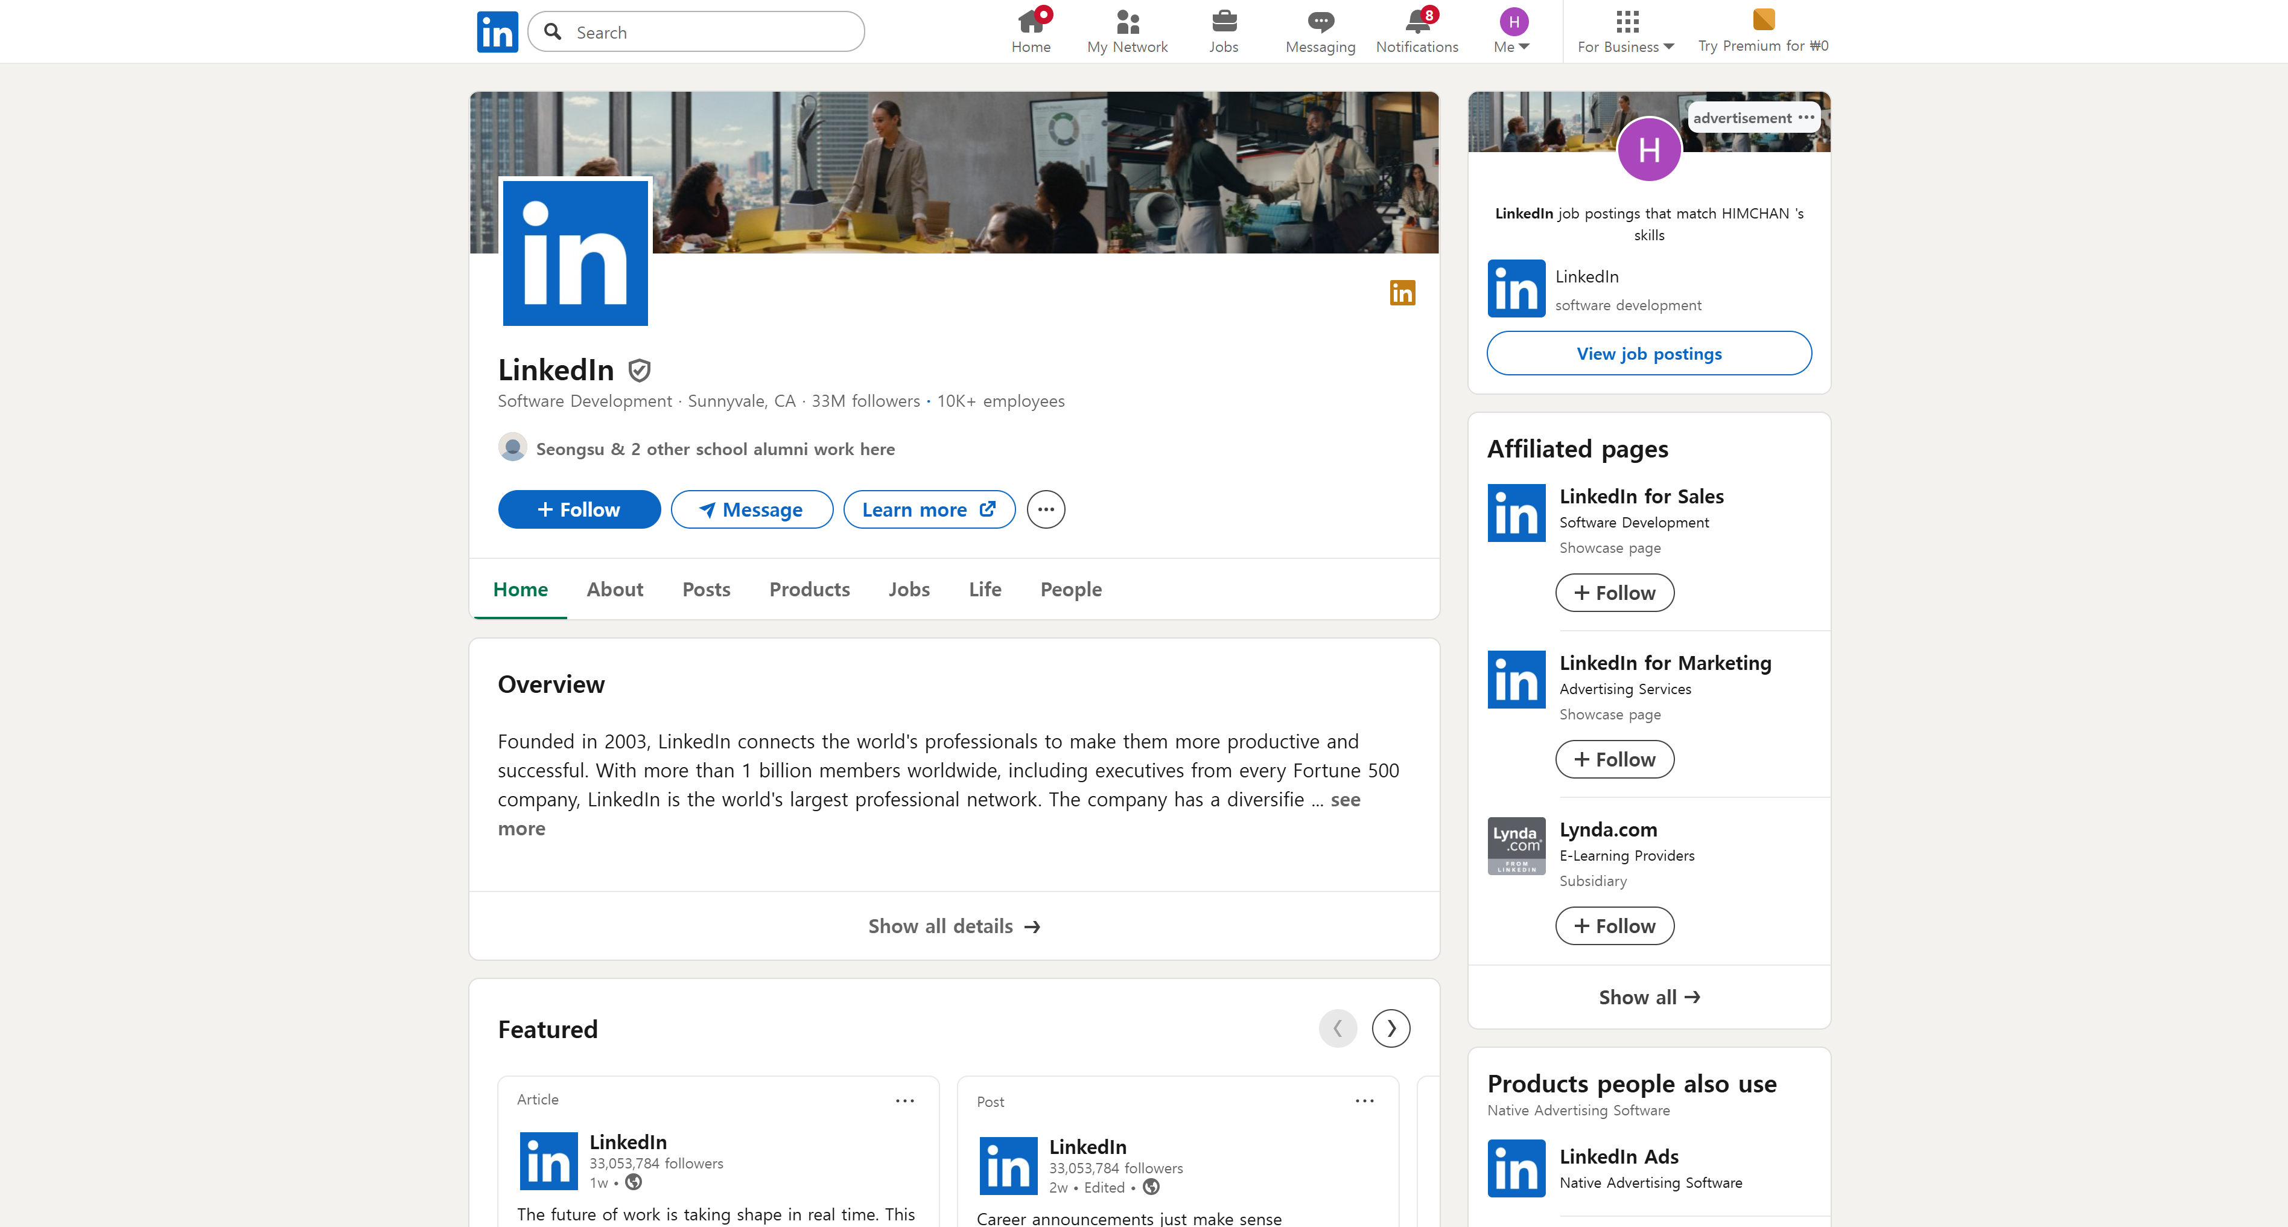Click the search magnifier icon
Image resolution: width=2288 pixels, height=1227 pixels.
pos(553,31)
